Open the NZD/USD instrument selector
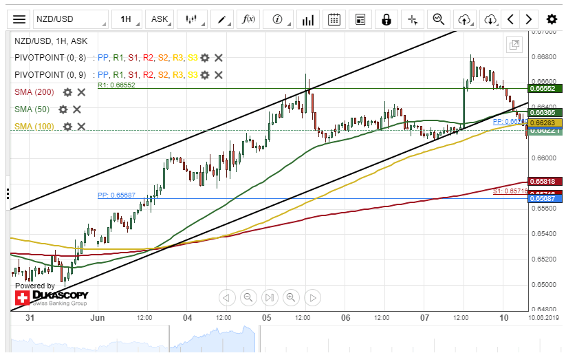 point(71,19)
